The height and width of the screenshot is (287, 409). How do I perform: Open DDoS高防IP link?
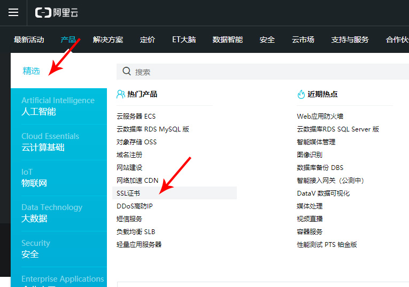click(135, 206)
